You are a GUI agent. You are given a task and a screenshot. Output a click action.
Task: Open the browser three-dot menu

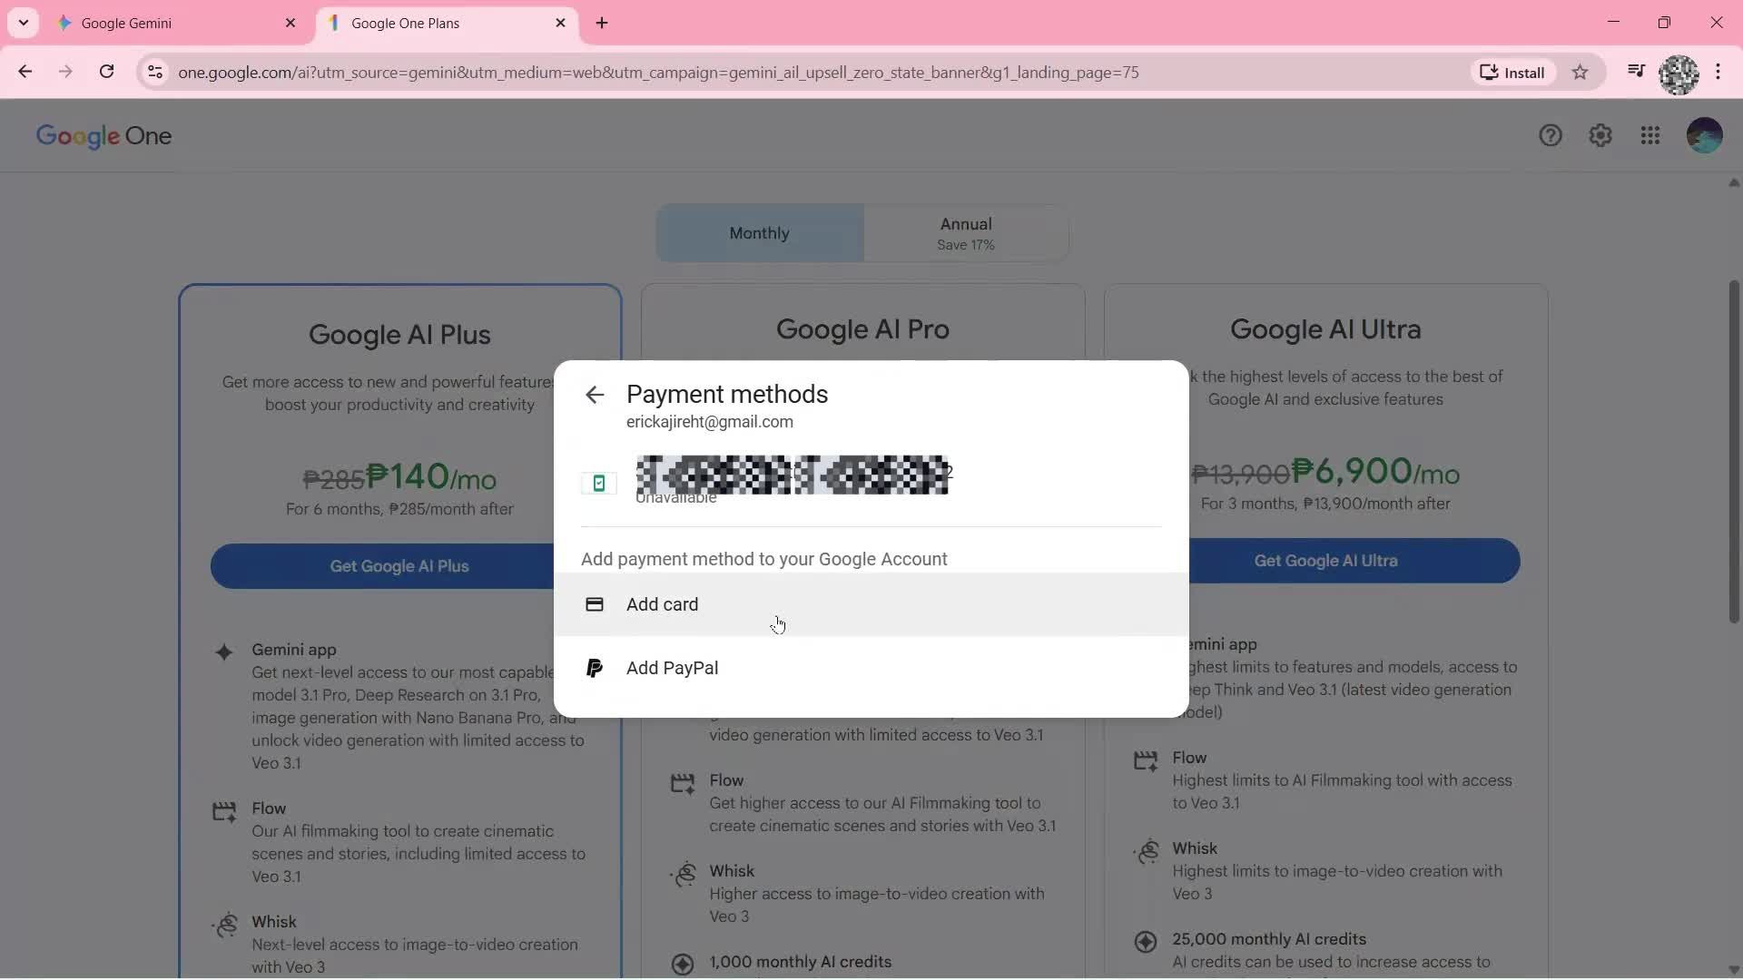(x=1719, y=73)
